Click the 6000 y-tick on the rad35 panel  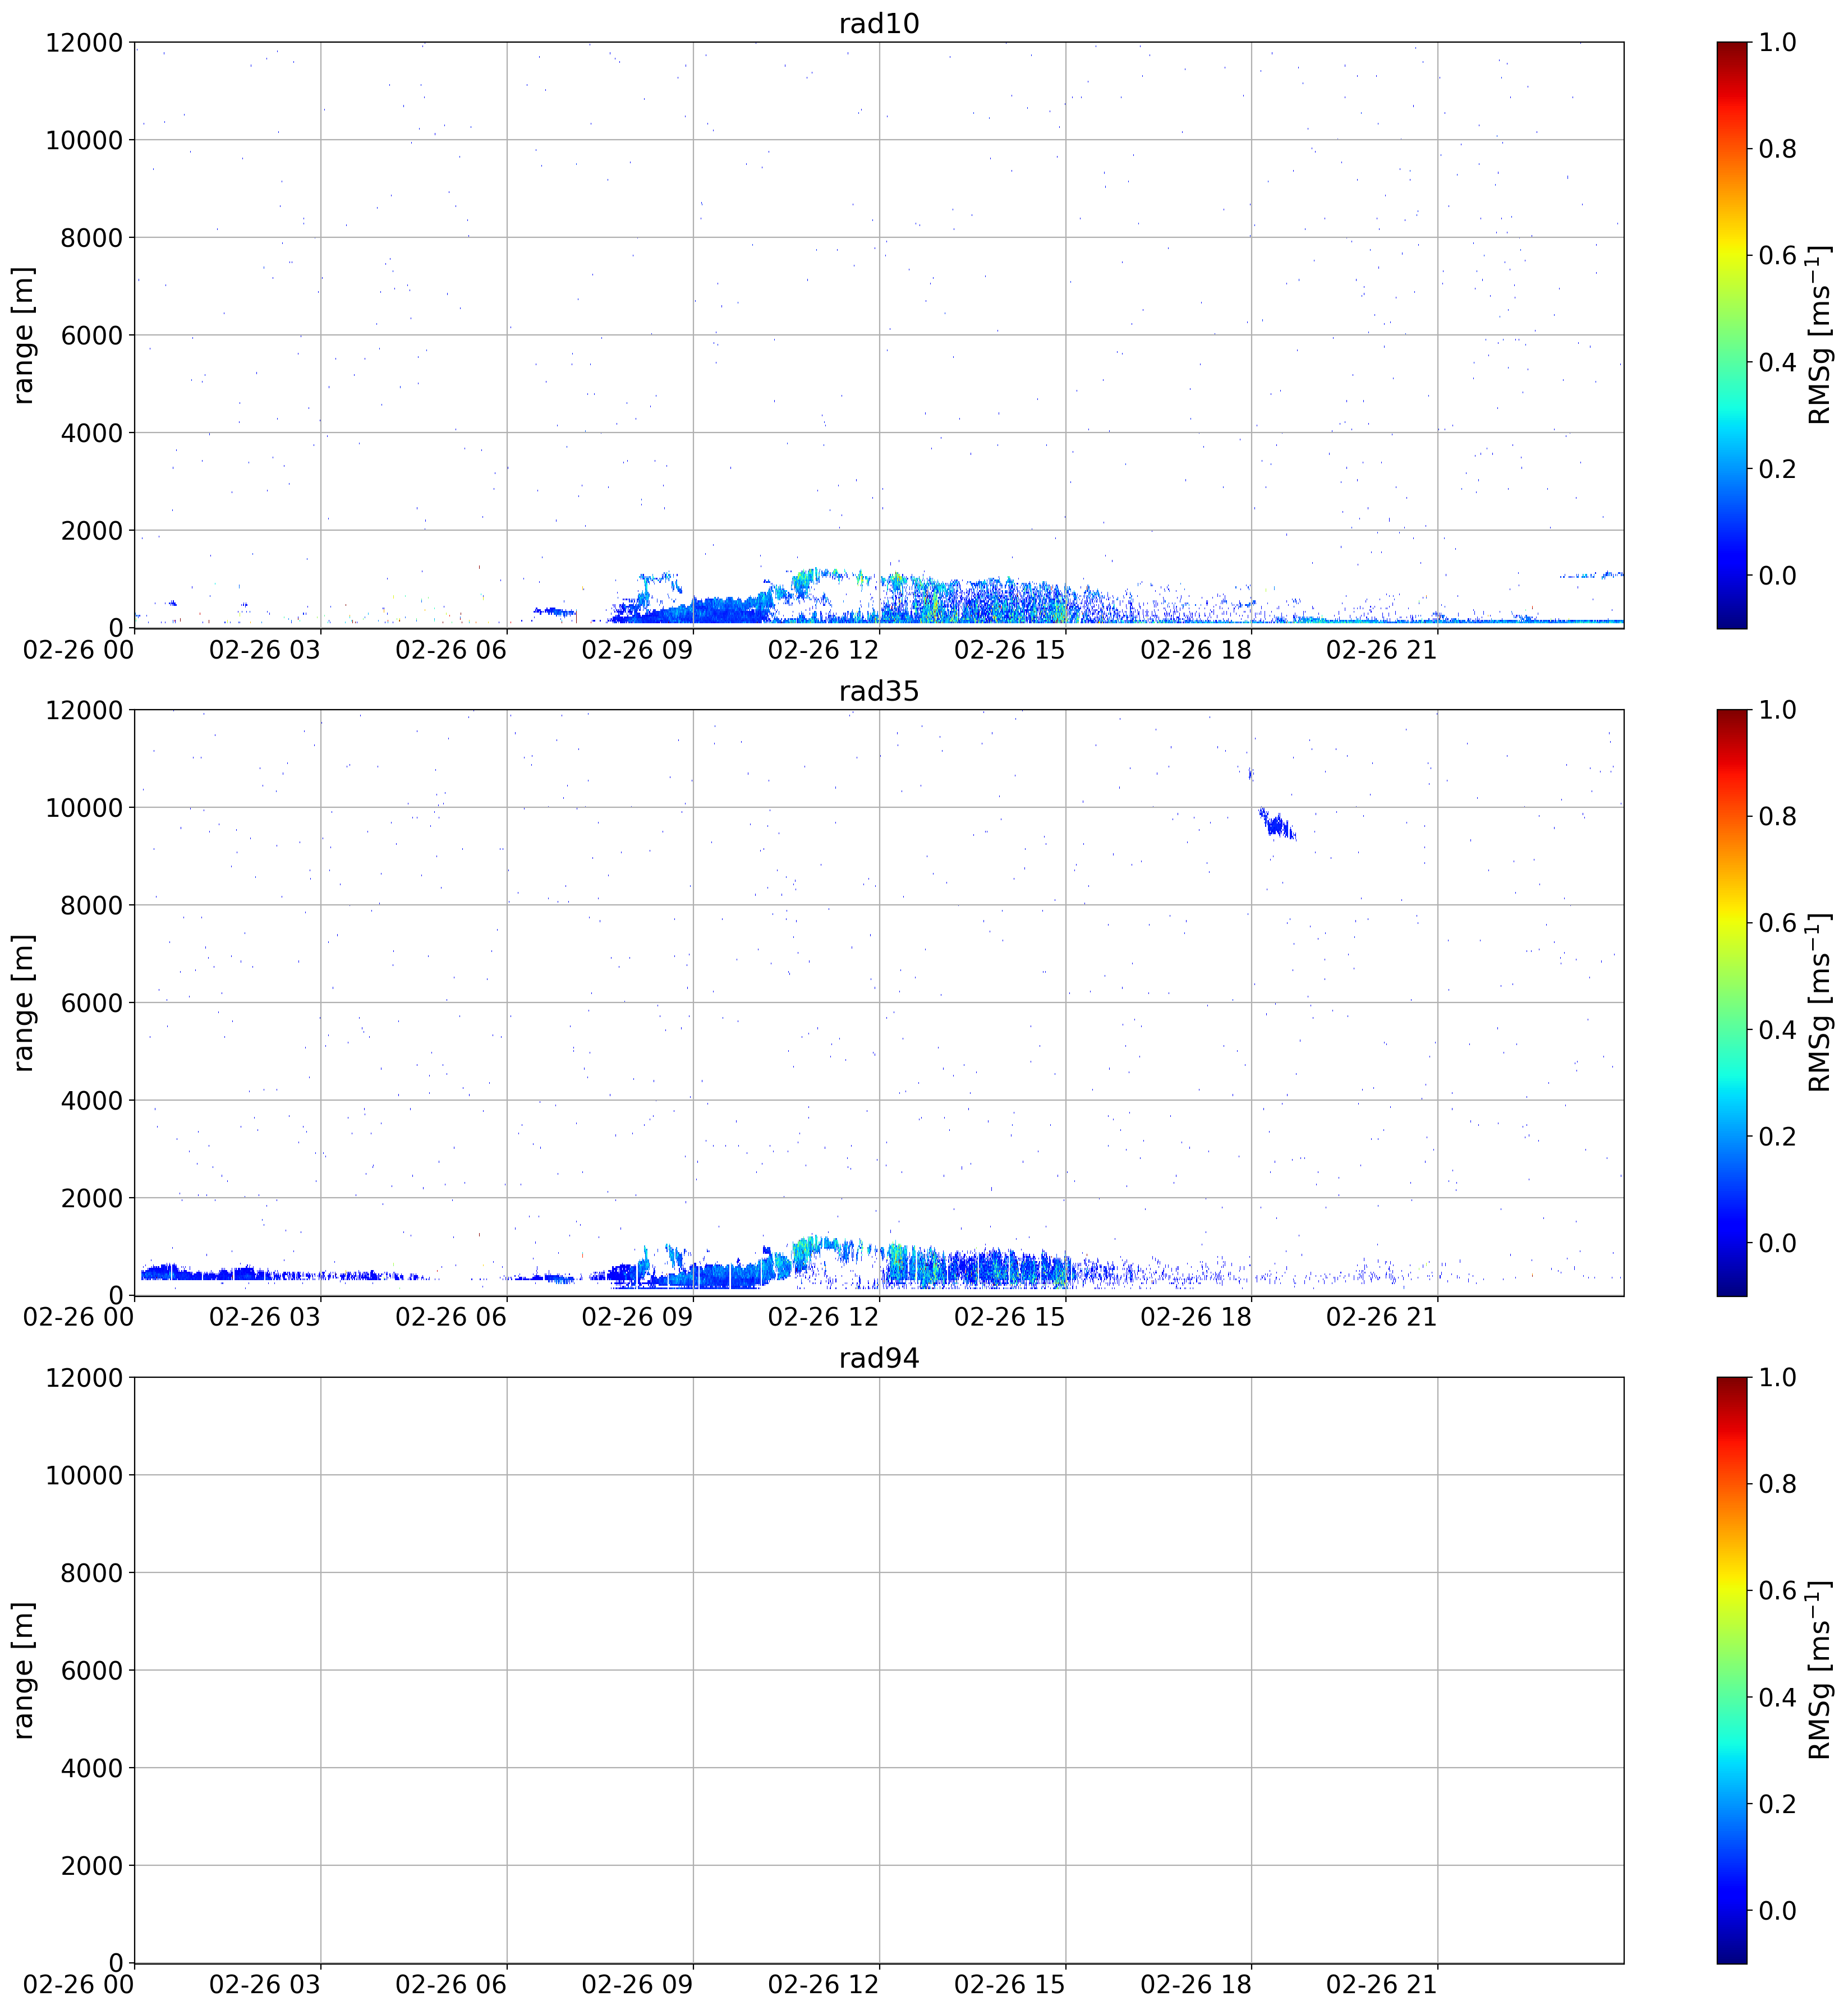[92, 1002]
